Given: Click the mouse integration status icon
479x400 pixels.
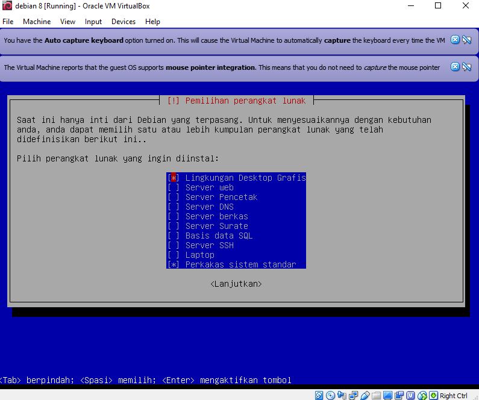Looking at the screenshot, I should point(422,395).
